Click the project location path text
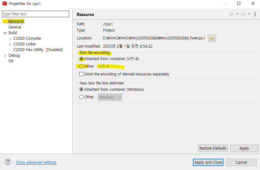260x170 pixels. [x=154, y=38]
